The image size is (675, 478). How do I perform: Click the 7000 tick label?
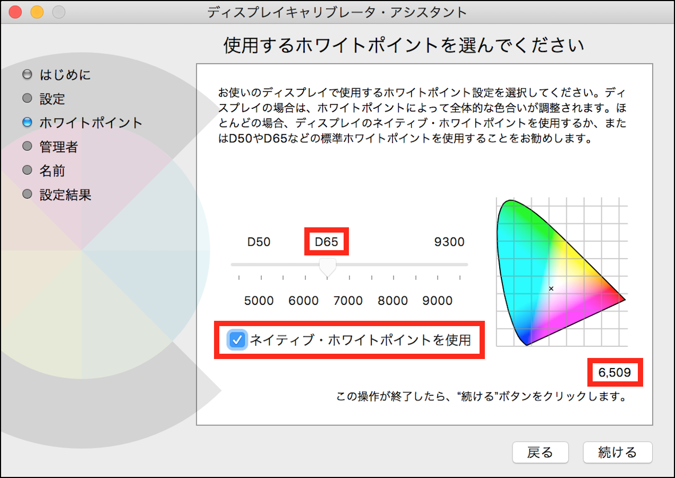(x=348, y=301)
